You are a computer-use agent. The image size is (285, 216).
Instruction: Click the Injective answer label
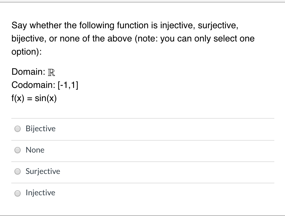tap(40, 193)
